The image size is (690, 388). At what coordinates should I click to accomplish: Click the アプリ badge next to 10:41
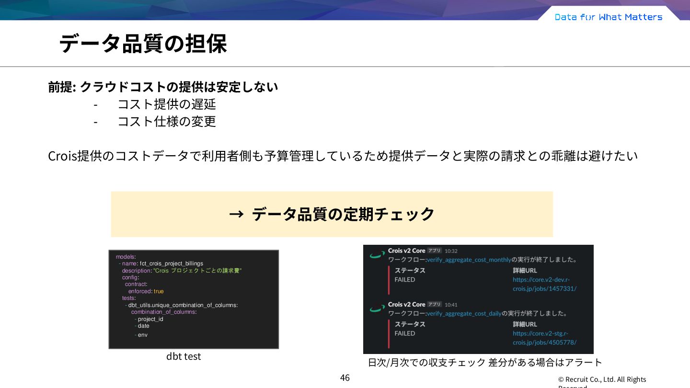pos(435,304)
